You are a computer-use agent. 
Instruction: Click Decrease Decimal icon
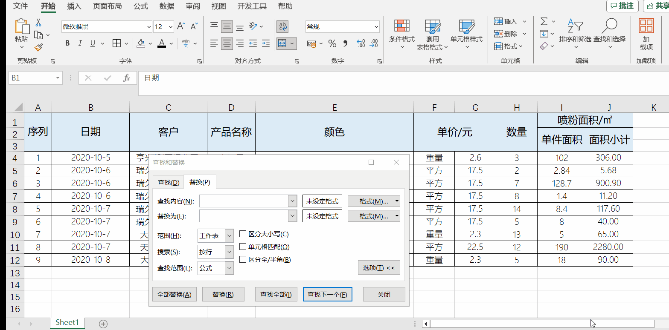coord(374,43)
